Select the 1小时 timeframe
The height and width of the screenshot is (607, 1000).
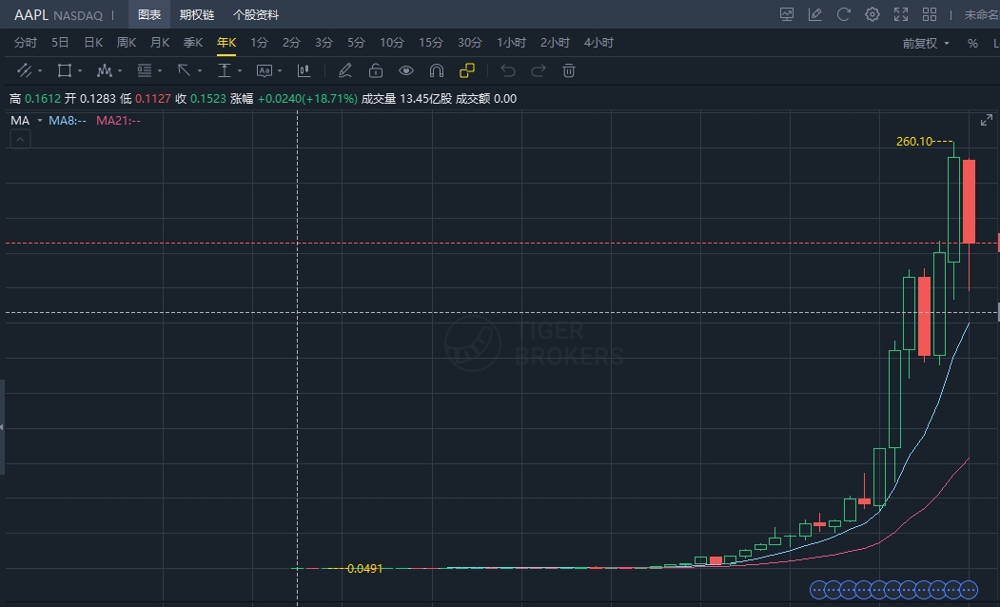(x=512, y=43)
